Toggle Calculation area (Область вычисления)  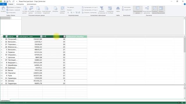click(161, 10)
